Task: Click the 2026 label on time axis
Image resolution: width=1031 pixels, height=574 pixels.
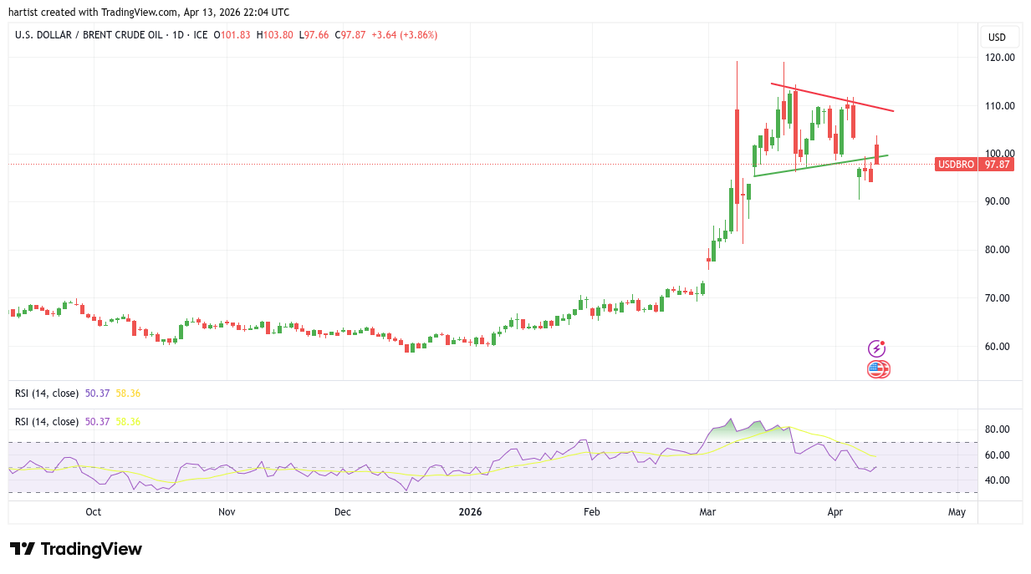Action: click(469, 512)
